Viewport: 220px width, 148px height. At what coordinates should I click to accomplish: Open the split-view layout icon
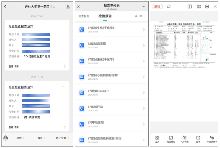coord(190,7)
